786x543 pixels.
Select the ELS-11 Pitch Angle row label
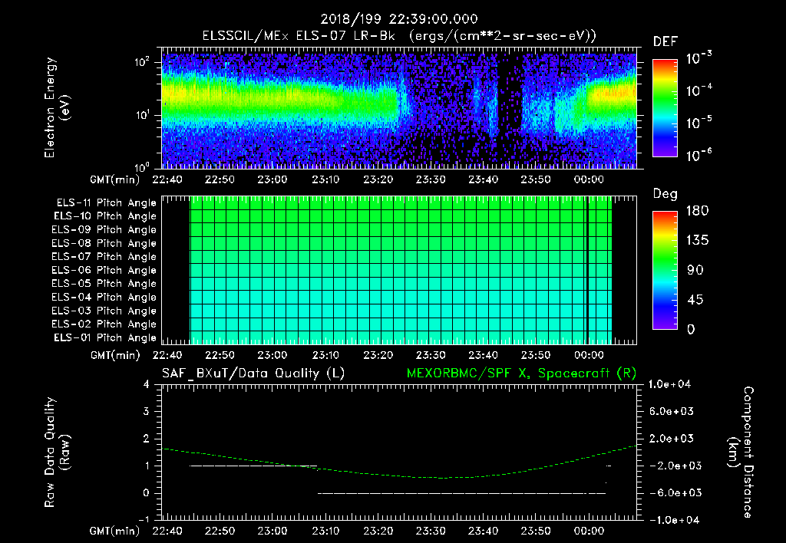coord(106,203)
